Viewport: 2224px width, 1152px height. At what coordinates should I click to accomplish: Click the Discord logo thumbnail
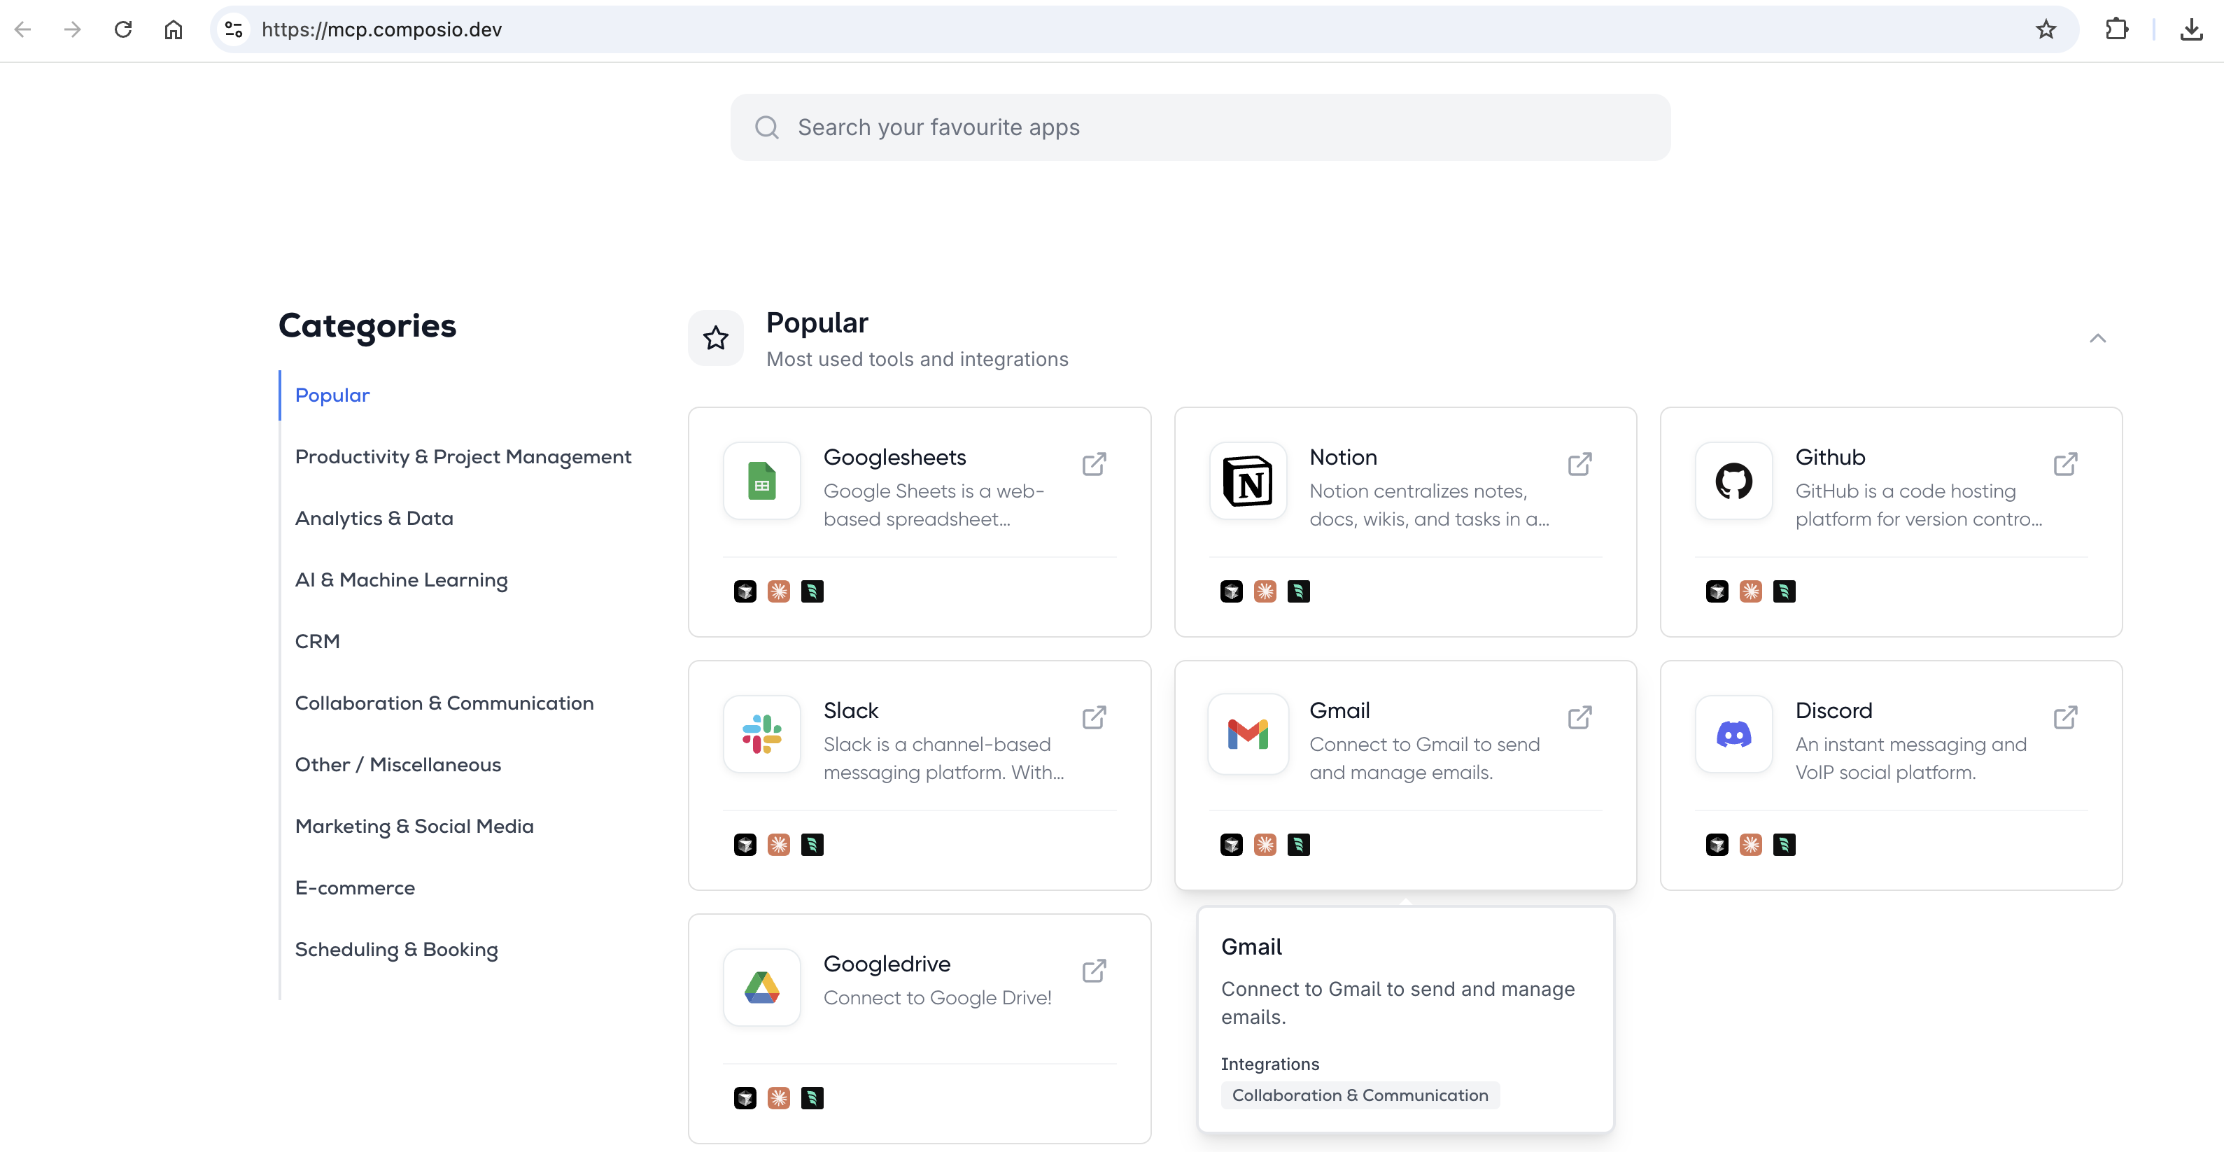tap(1734, 734)
